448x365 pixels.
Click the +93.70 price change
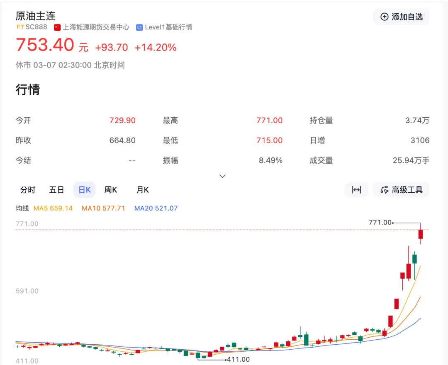pyautogui.click(x=112, y=47)
